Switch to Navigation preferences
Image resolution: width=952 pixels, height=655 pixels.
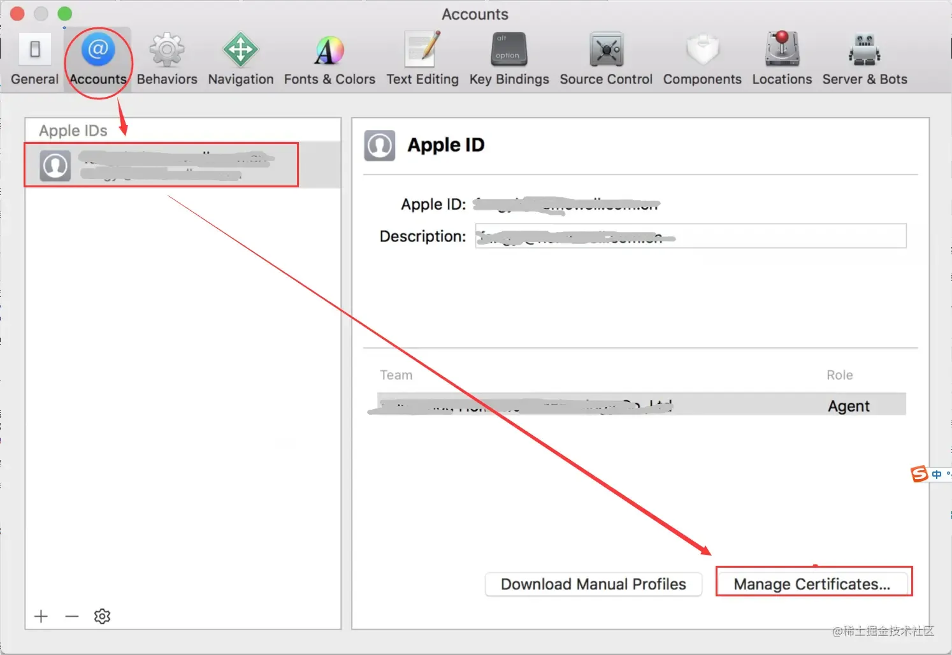[241, 59]
